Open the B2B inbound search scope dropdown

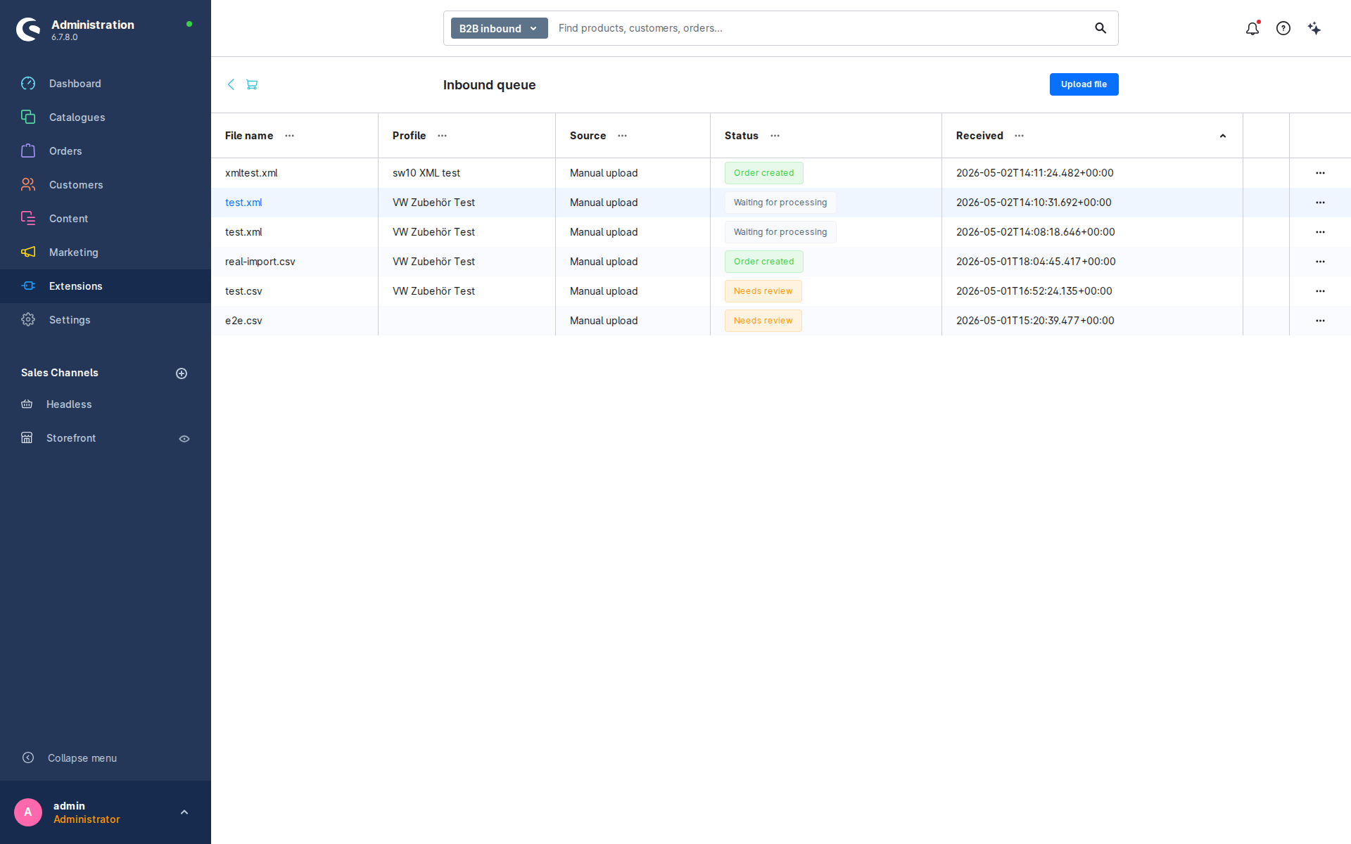(x=499, y=28)
